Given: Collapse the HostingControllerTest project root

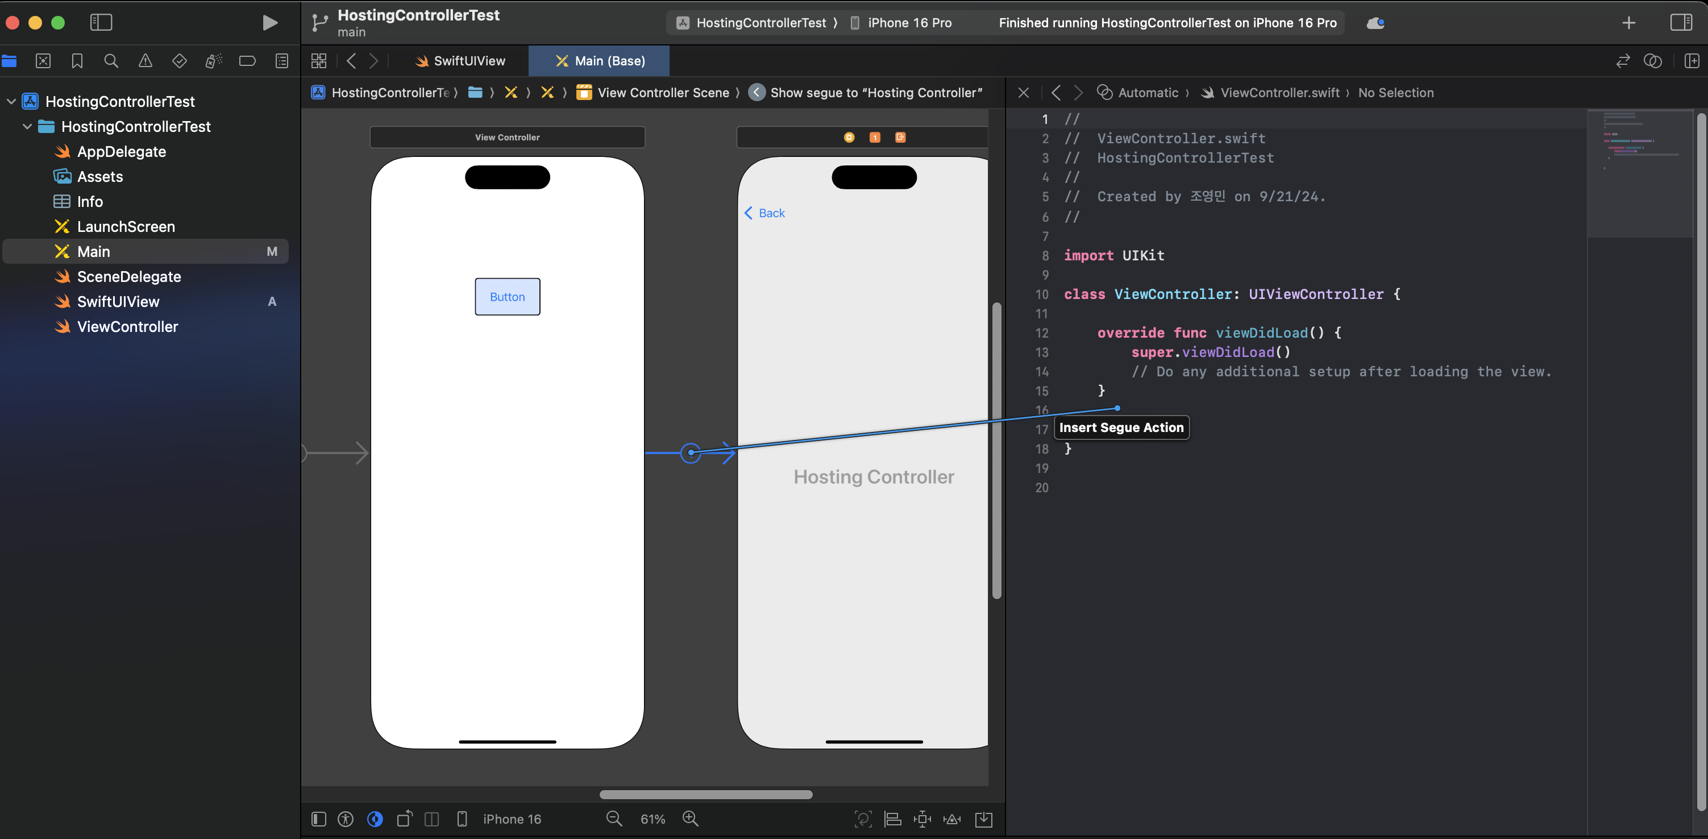Looking at the screenshot, I should click(11, 102).
